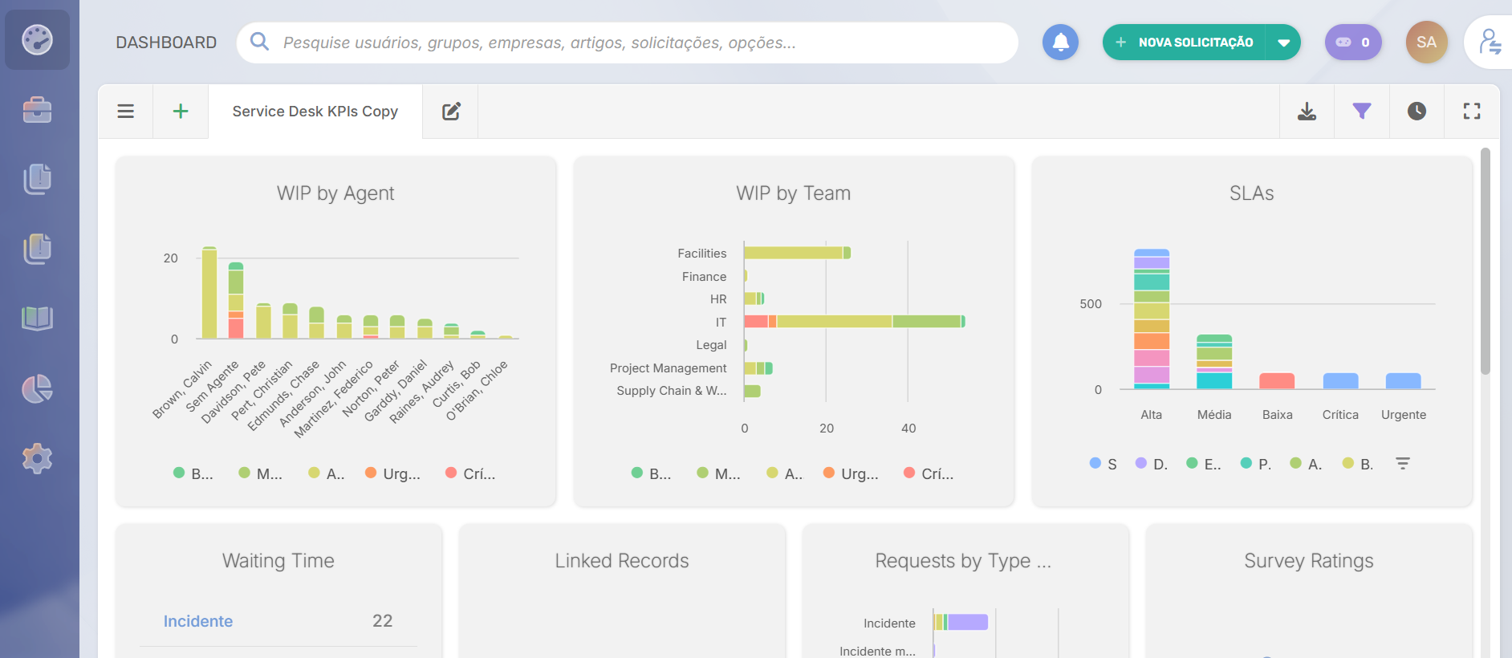Select the Service Desk KPIs Copy tab
1512x658 pixels.
[x=315, y=112]
